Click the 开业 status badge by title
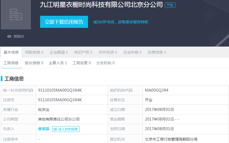The width and height of the screenshot is (229, 143). pos(170,5)
